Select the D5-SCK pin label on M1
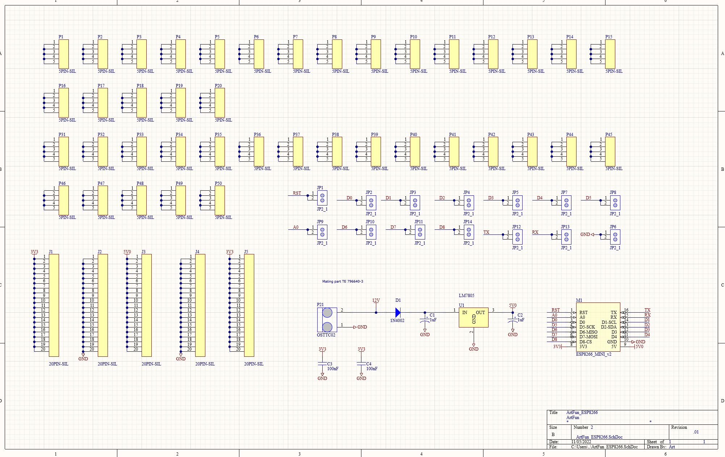725x457 pixels. (587, 327)
